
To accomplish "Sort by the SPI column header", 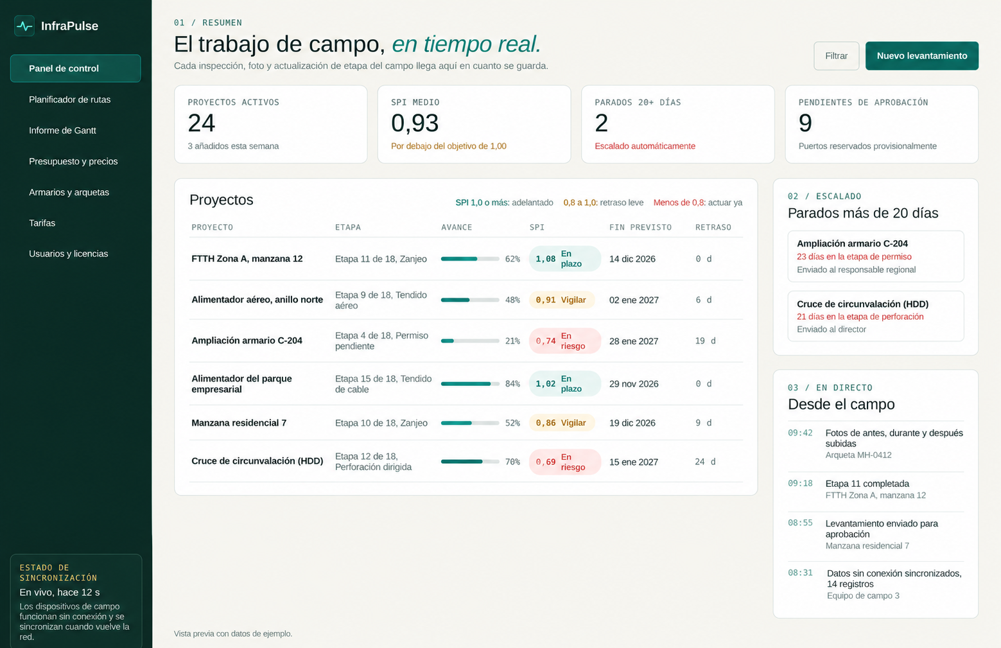I will pos(537,227).
